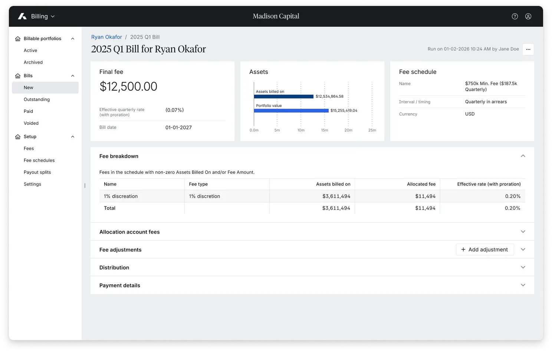Click the Quarterly in arrears value
The height and width of the screenshot is (352, 552).
[486, 102]
